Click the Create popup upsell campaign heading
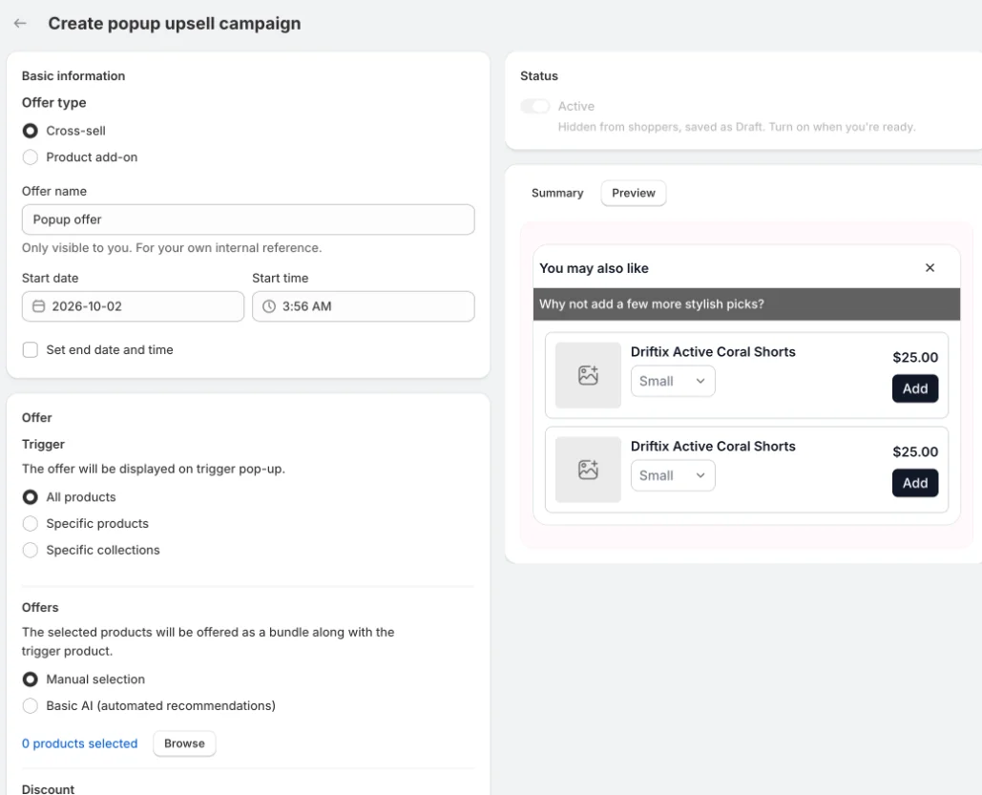This screenshot has width=982, height=795. (174, 23)
